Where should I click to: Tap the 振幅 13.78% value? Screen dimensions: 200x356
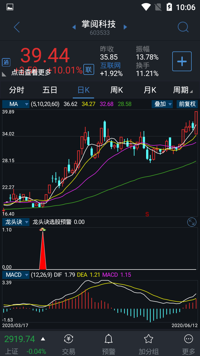(x=147, y=57)
